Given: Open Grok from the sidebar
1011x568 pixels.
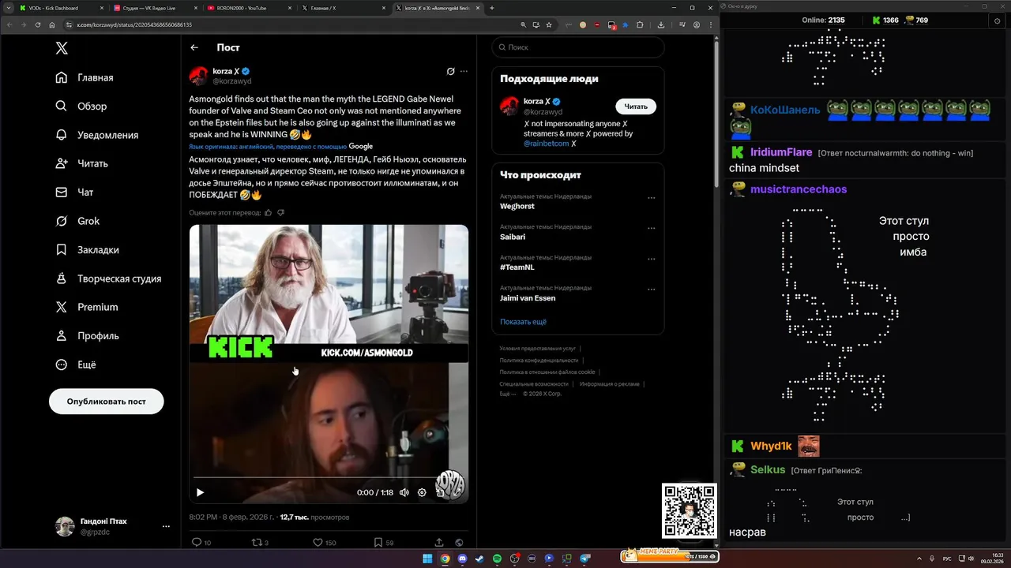Looking at the screenshot, I should [77, 221].
